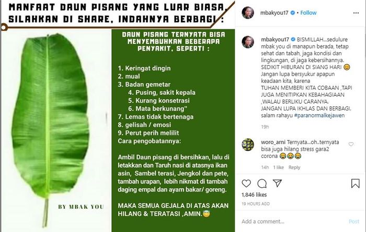Viewport: 366px width, 232px height.
Task: Like woro_arni's comment heart
Action: tap(351, 144)
